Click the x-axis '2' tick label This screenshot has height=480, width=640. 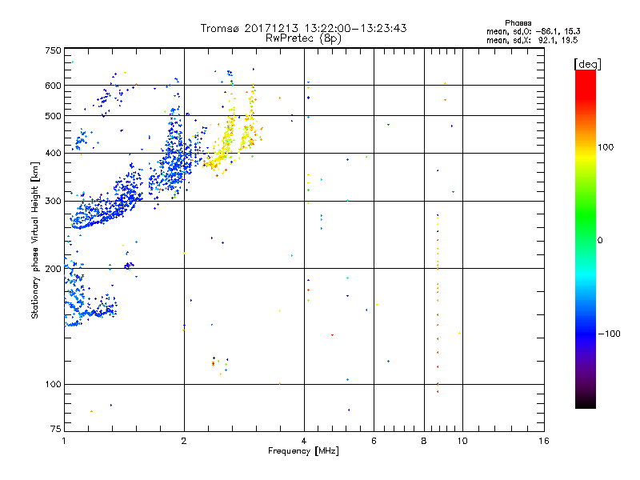pyautogui.click(x=184, y=441)
